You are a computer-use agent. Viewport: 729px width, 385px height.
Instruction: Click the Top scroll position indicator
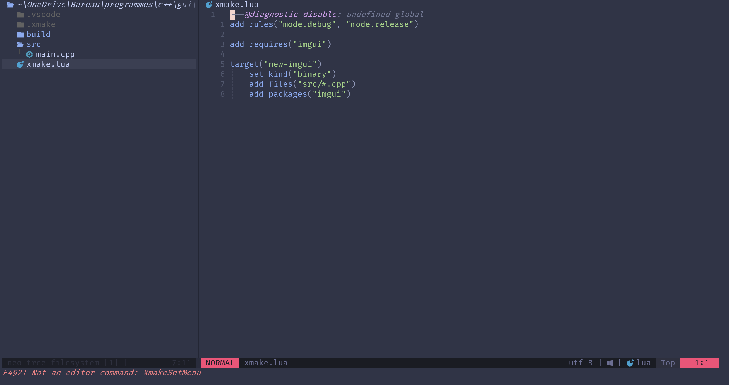pos(668,363)
